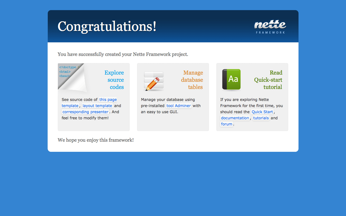The width and height of the screenshot is (346, 216).
Task: Go to the "documentation" link
Action: [235, 118]
